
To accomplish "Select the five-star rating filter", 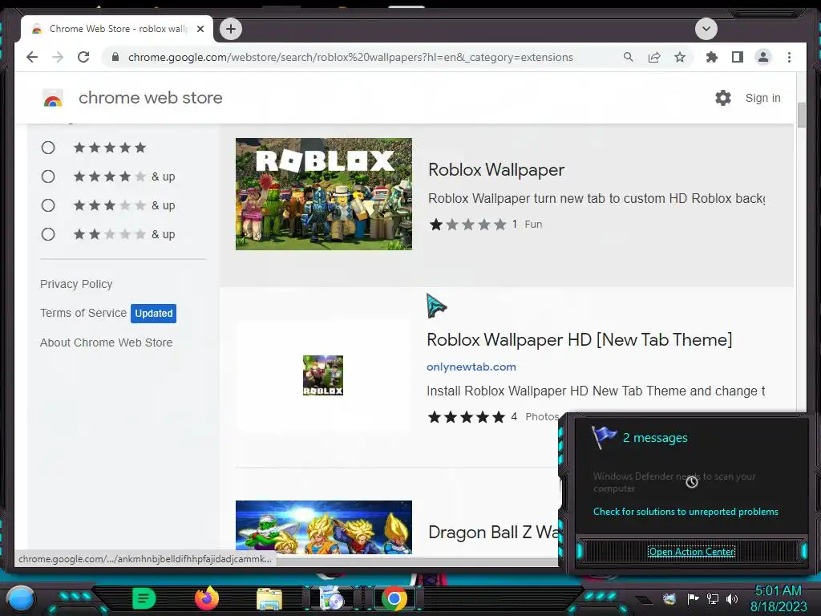I will (x=48, y=148).
